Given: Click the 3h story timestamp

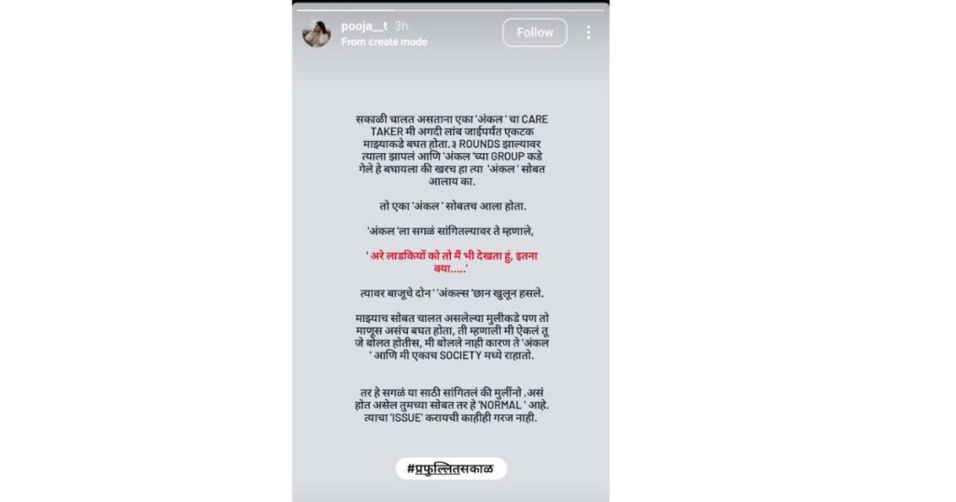Looking at the screenshot, I should pos(401,26).
